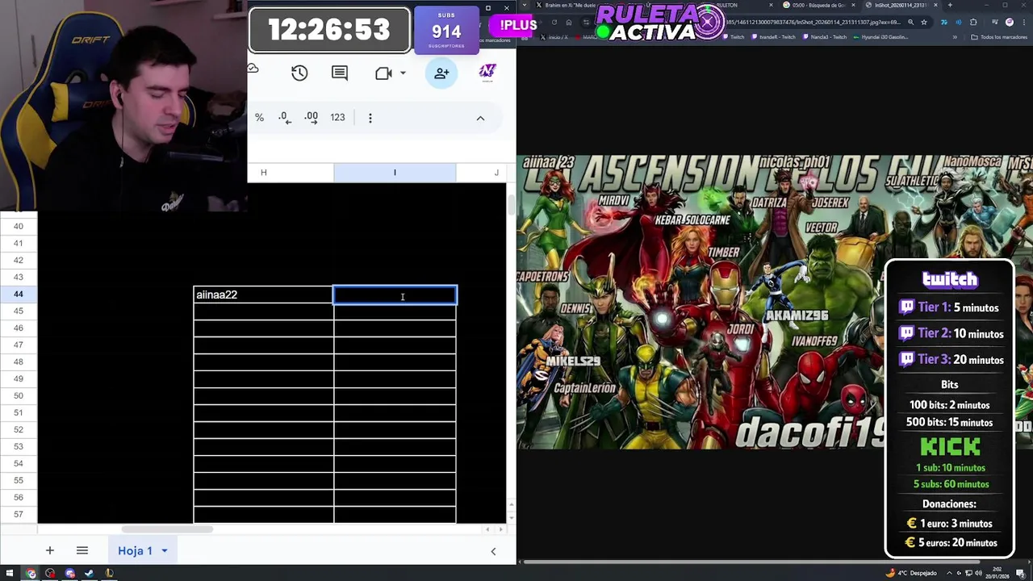Image resolution: width=1033 pixels, height=581 pixels.
Task: Select row 44 header
Action: click(x=18, y=294)
